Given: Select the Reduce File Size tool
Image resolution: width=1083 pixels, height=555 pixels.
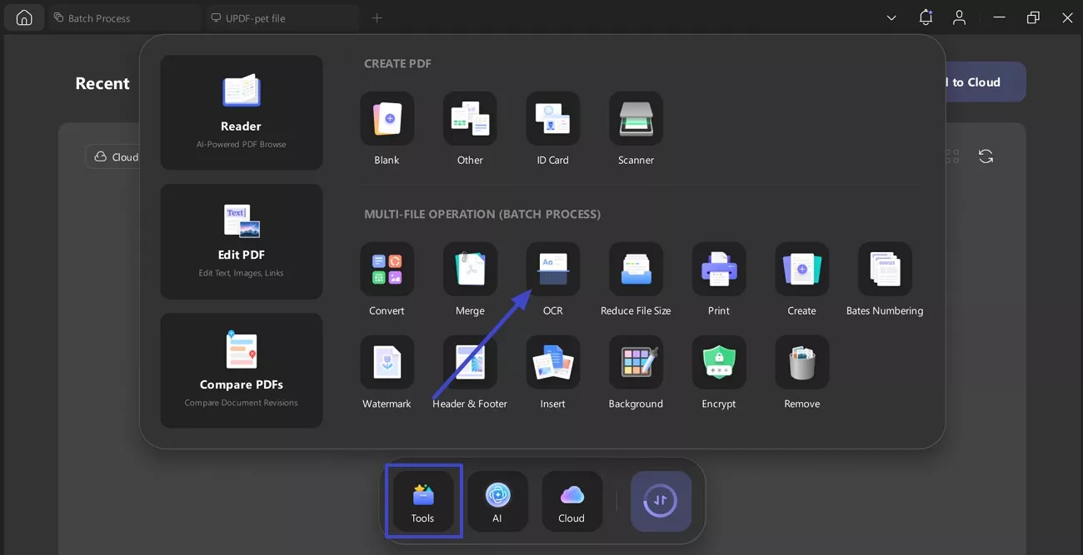Looking at the screenshot, I should (x=635, y=269).
